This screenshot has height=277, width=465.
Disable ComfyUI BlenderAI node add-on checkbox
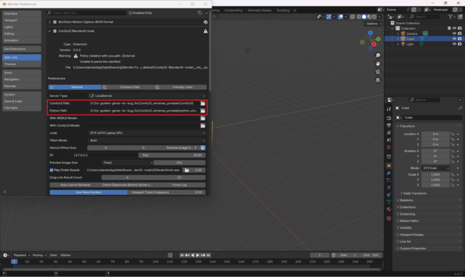(55, 31)
